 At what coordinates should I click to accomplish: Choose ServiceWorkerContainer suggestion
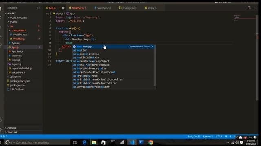click(113, 87)
